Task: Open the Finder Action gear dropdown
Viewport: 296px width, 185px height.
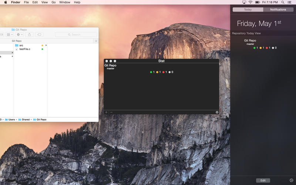Action: click(x=20, y=34)
